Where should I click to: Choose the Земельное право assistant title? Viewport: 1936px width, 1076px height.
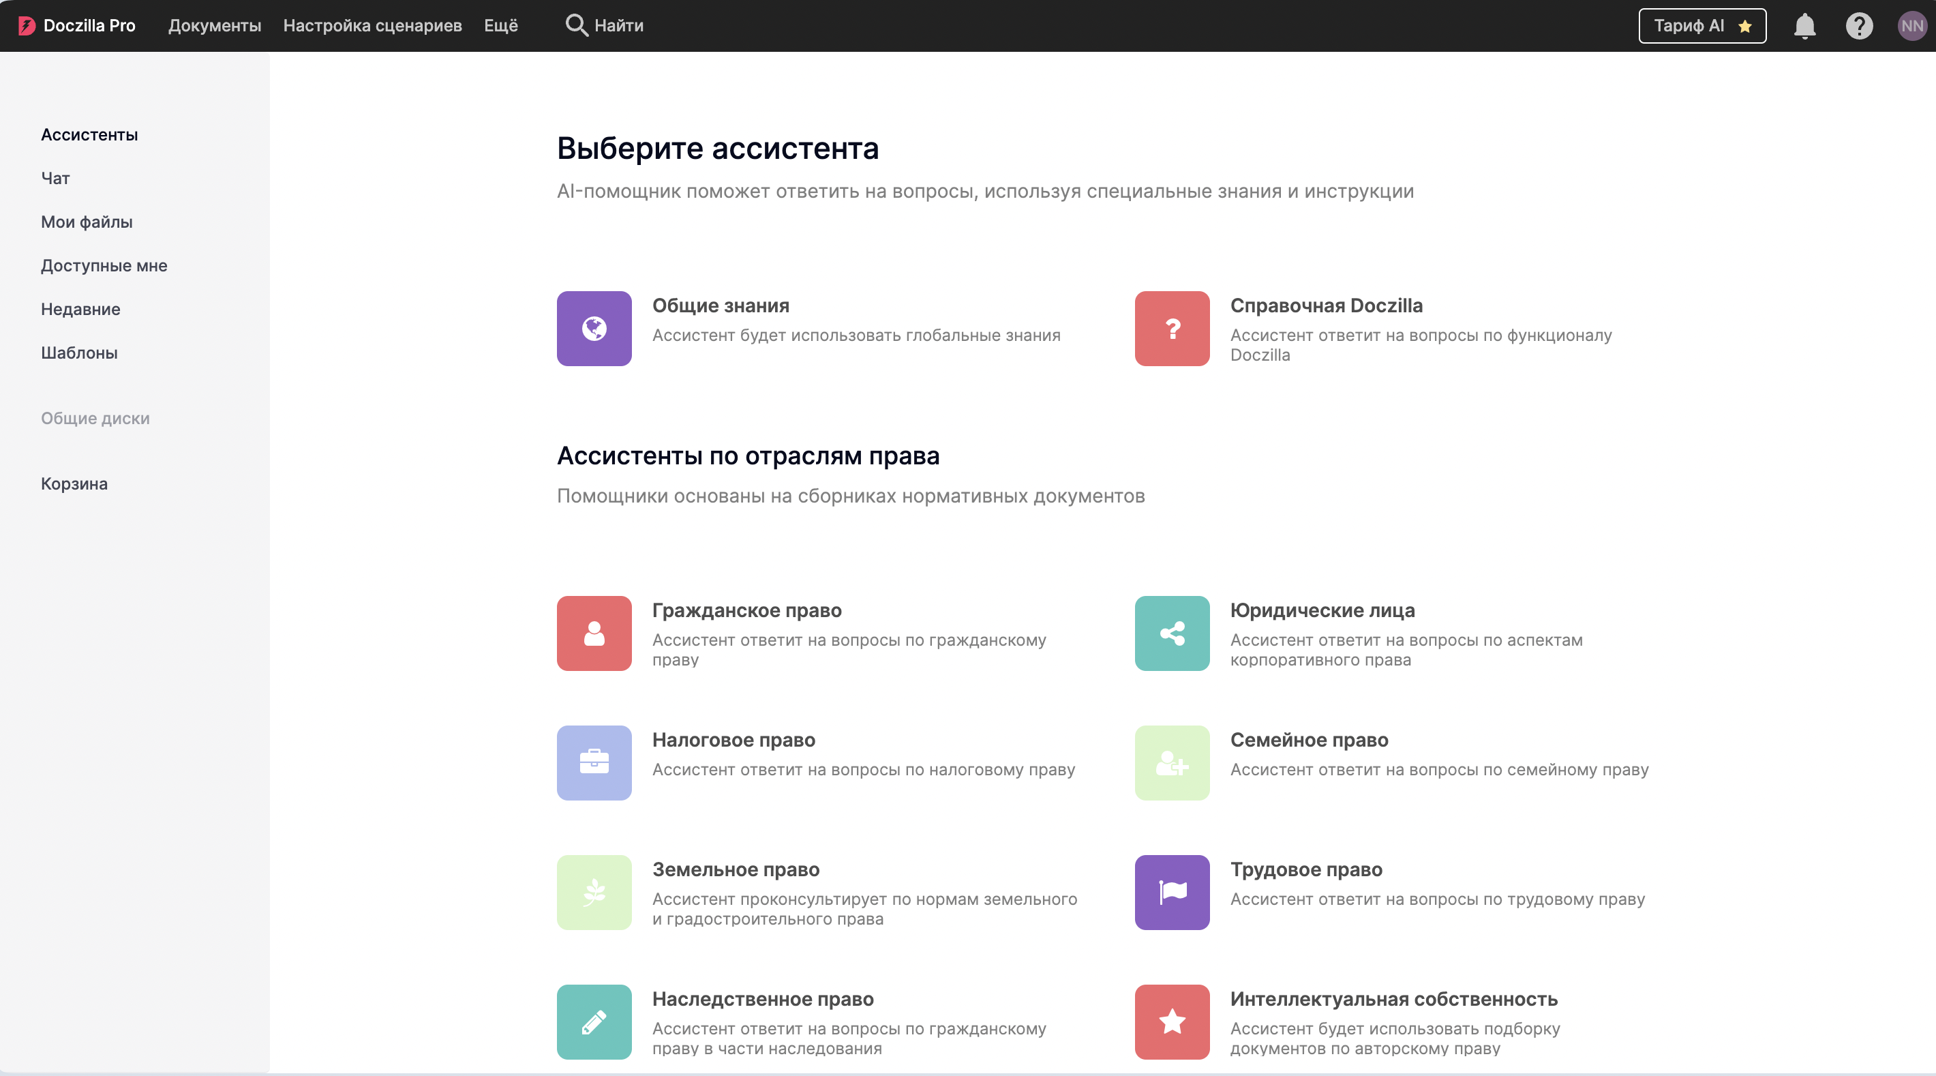pos(736,869)
